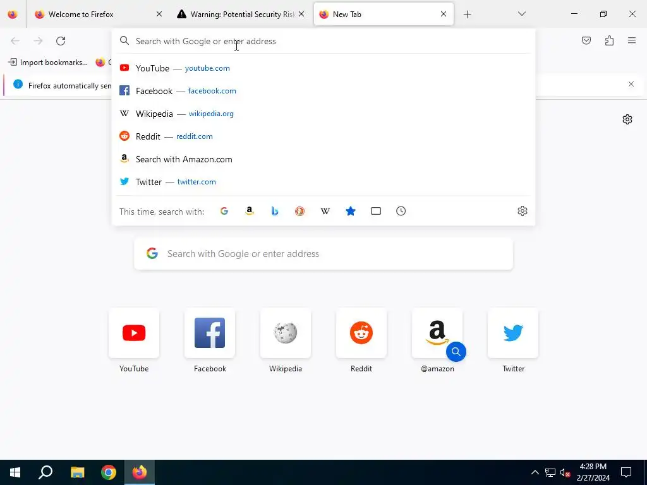The width and height of the screenshot is (647, 485).
Task: Open the new tab personalize gear icon
Action: point(627,119)
